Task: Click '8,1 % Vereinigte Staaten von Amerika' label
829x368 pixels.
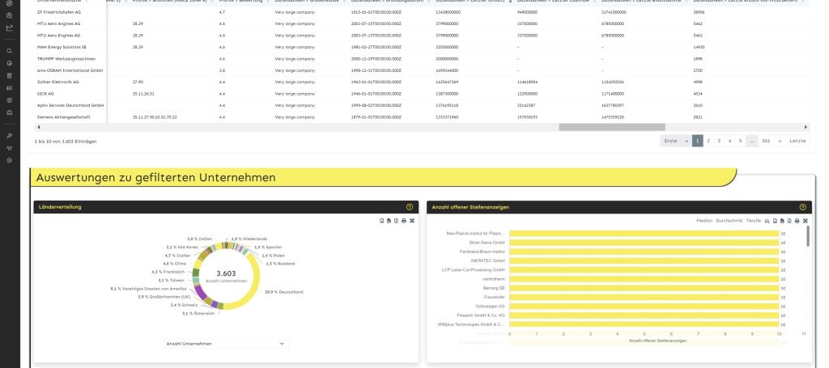Action: pos(148,289)
